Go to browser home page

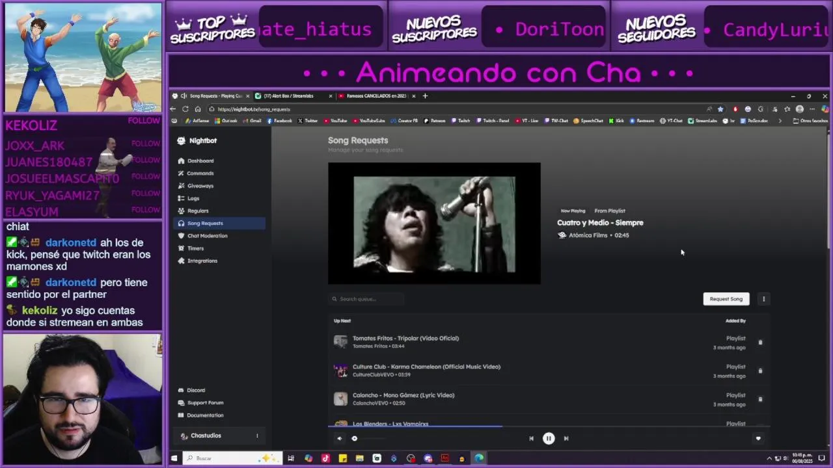198,109
